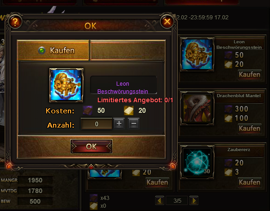Click the Drachenblut Mantel item icon
This screenshot has width=270, height=211.
tap(197, 108)
